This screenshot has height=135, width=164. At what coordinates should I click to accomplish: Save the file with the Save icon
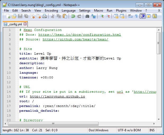tap(20, 16)
